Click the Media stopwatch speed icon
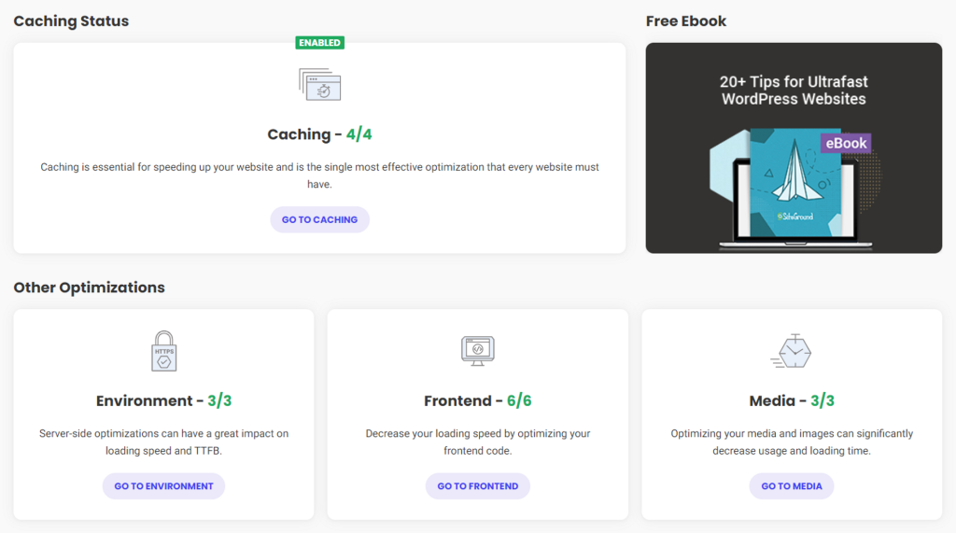956x533 pixels. (x=791, y=351)
